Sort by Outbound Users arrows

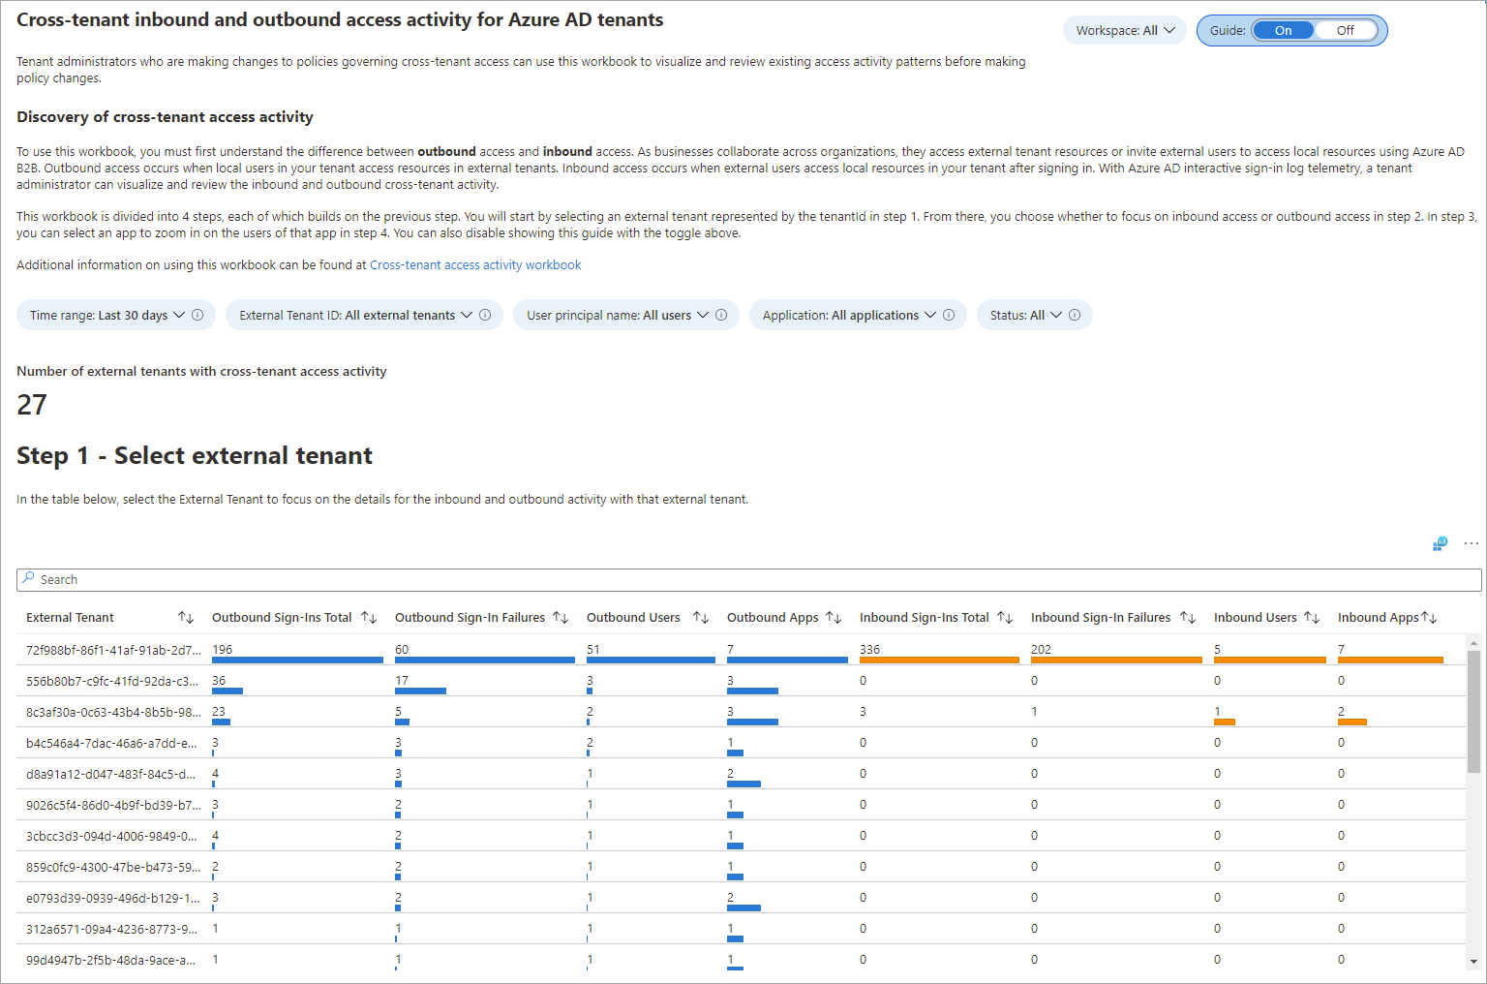(701, 617)
